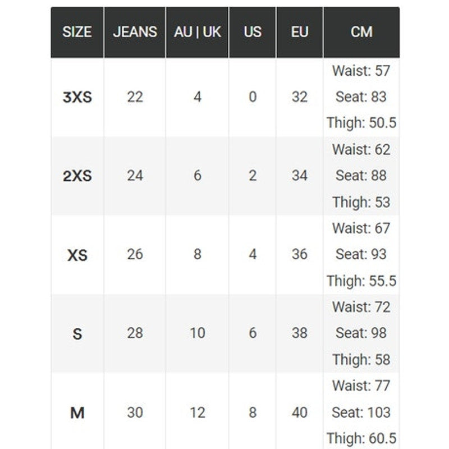Select the EU column header
This screenshot has width=449, height=449.
(x=300, y=32)
